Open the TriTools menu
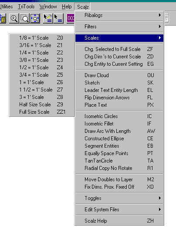 [x=26, y=7]
